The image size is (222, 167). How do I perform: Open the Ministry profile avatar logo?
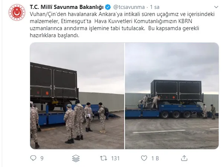coord(17,13)
